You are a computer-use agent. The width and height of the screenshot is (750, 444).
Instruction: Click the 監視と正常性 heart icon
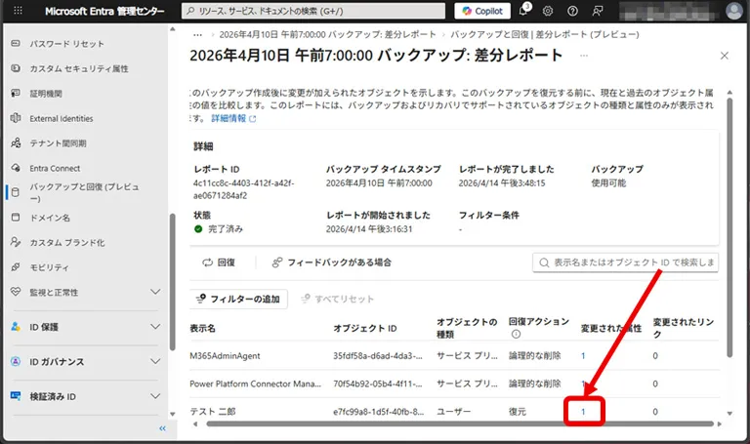pyautogui.click(x=16, y=292)
